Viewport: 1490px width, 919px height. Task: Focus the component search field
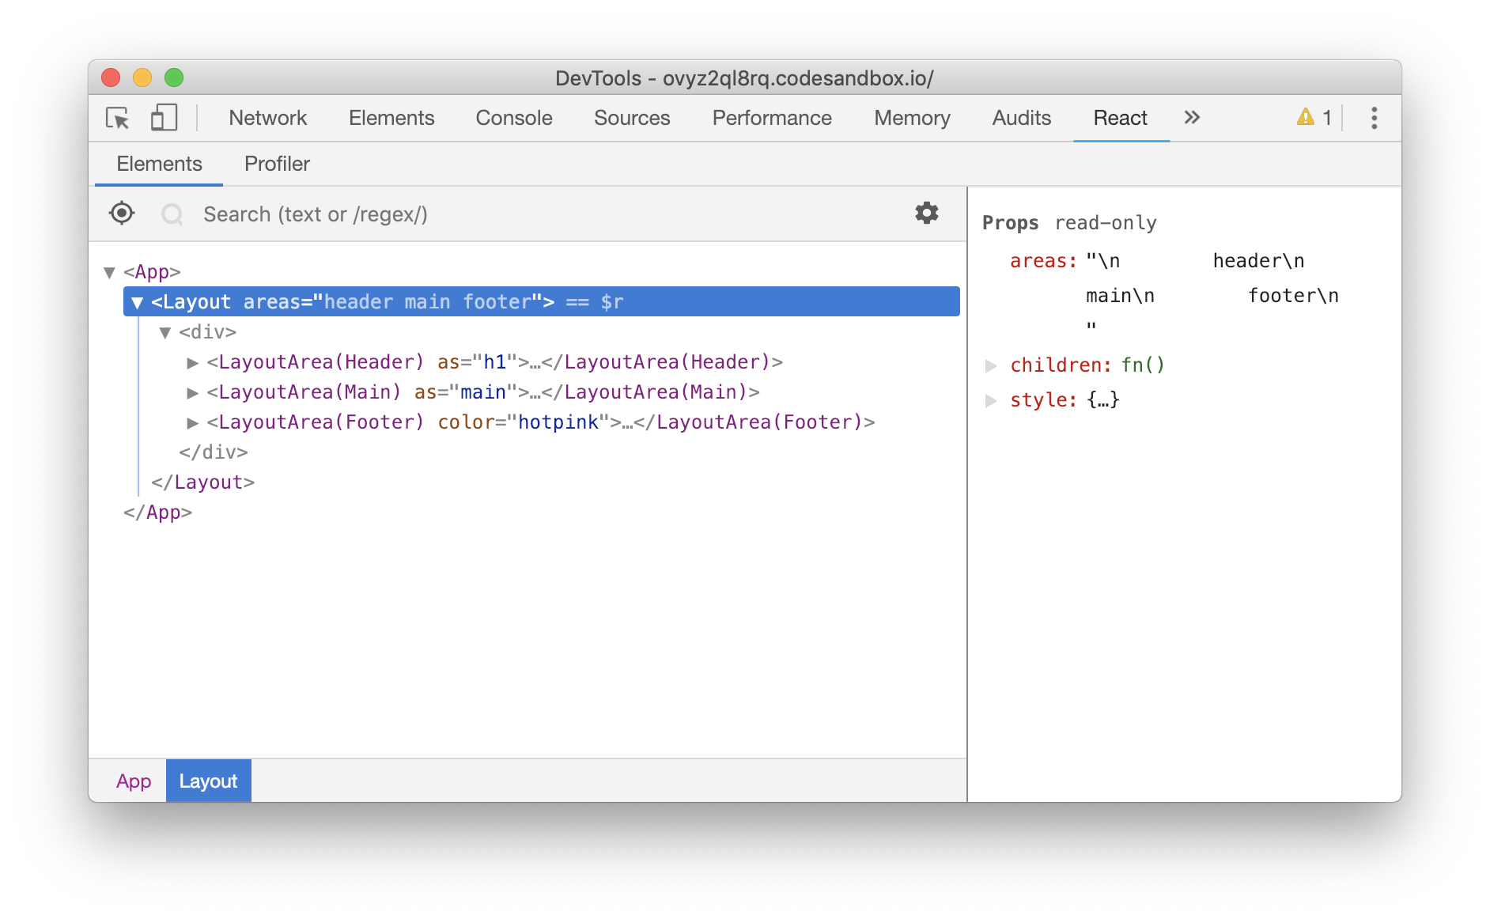click(x=546, y=214)
